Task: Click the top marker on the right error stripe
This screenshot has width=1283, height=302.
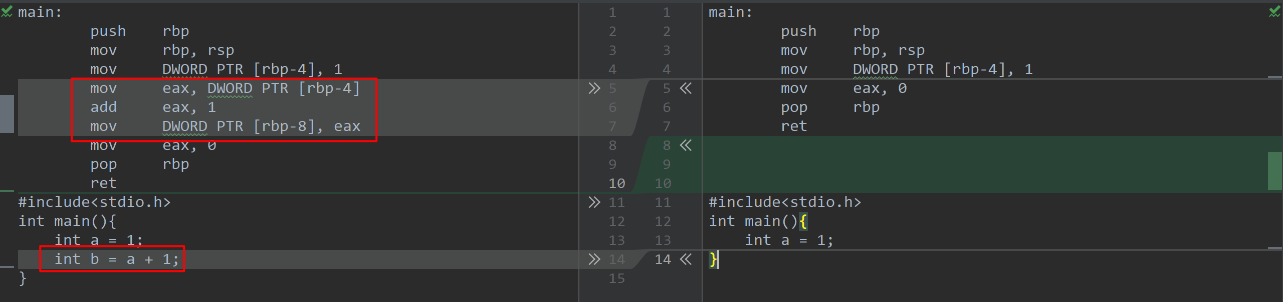Action: coord(1275,77)
